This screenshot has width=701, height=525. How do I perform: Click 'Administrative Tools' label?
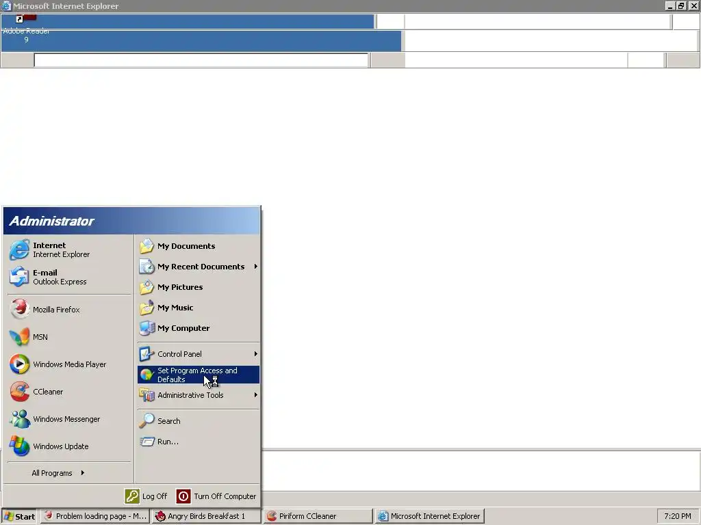(x=190, y=395)
